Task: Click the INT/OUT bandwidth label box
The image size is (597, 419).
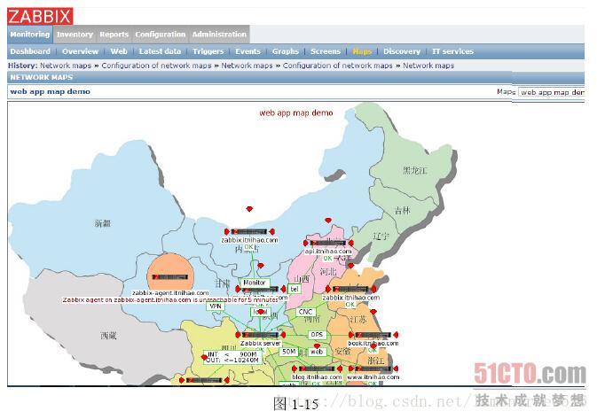Action: point(232,357)
